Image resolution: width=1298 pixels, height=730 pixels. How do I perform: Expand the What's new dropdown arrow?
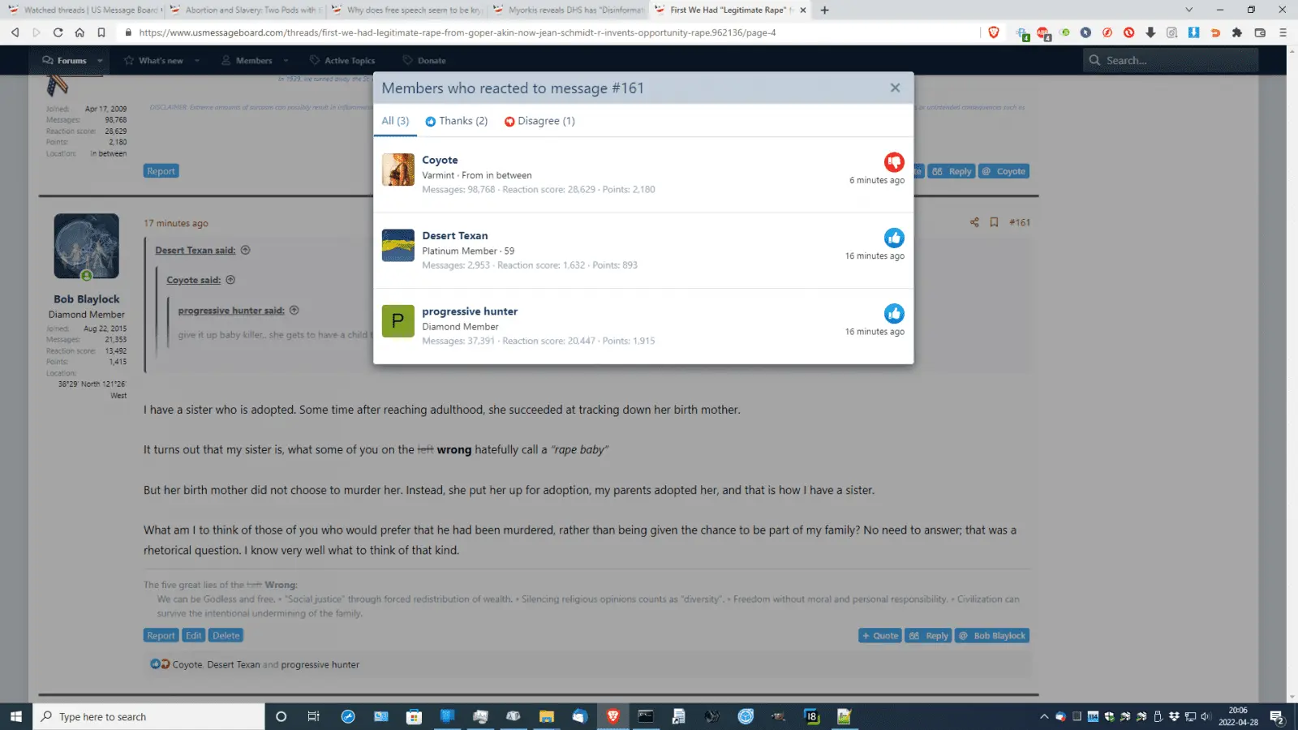(x=197, y=61)
